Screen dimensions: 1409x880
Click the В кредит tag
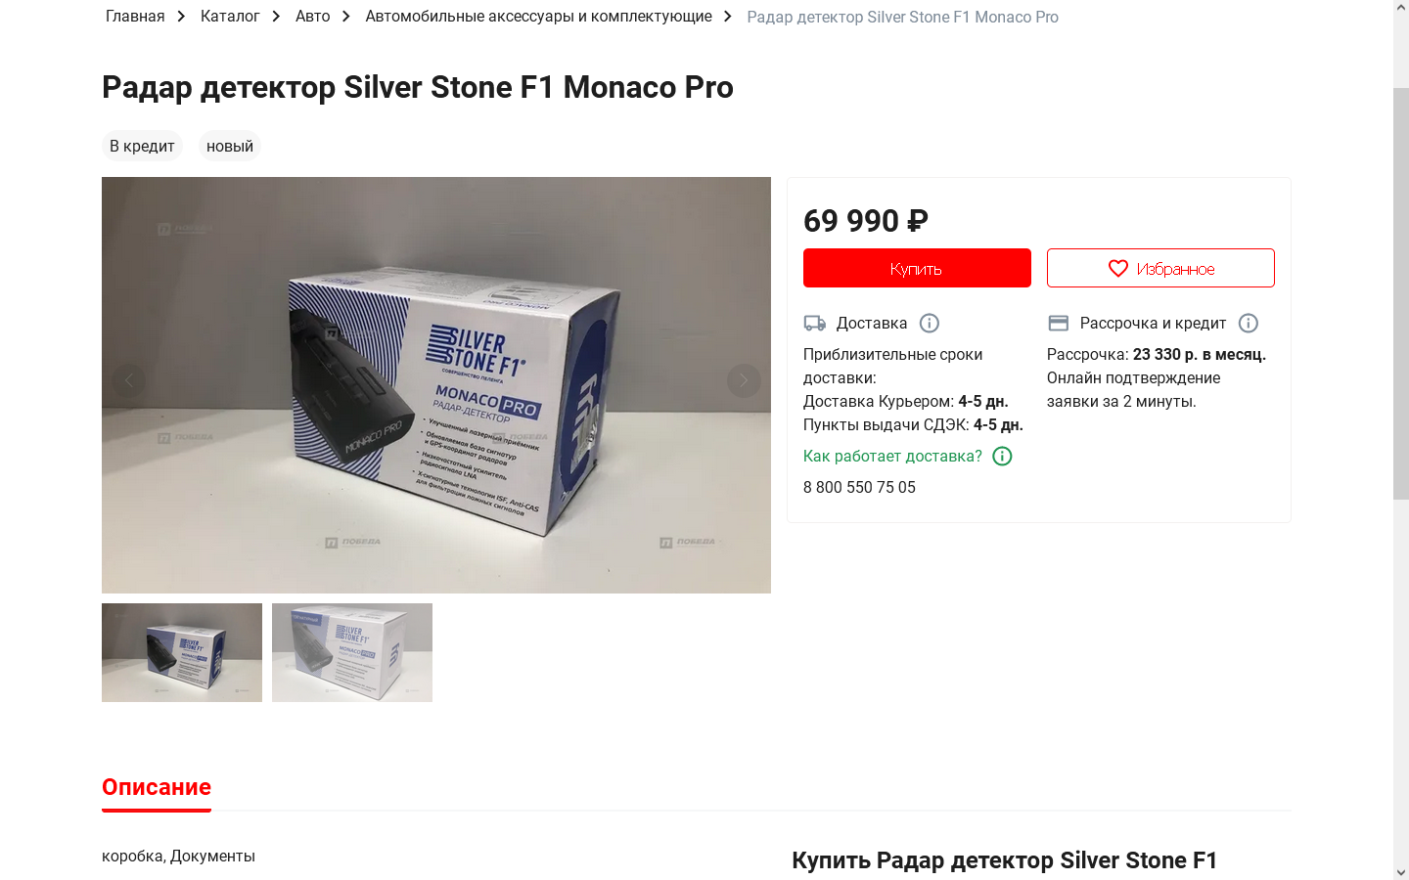coord(142,146)
